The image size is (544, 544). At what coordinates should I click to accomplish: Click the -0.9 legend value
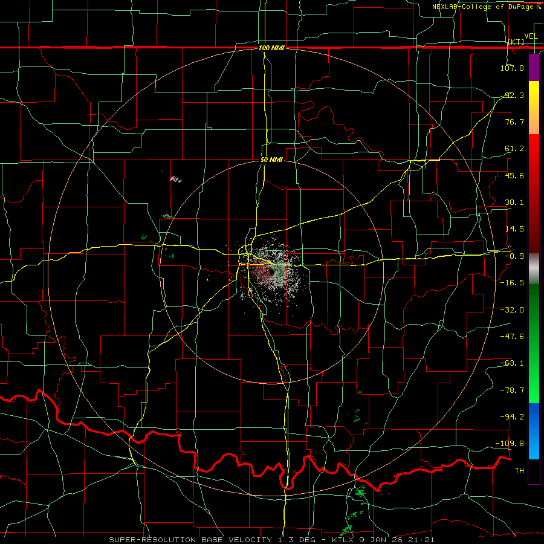[514, 256]
